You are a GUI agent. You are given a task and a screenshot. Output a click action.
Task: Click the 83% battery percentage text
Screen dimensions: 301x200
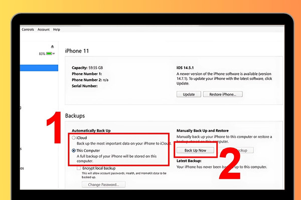pyautogui.click(x=42, y=54)
